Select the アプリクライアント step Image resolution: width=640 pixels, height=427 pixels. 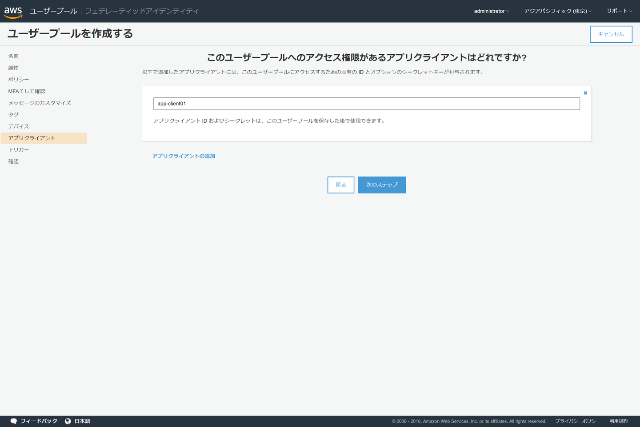[44, 138]
